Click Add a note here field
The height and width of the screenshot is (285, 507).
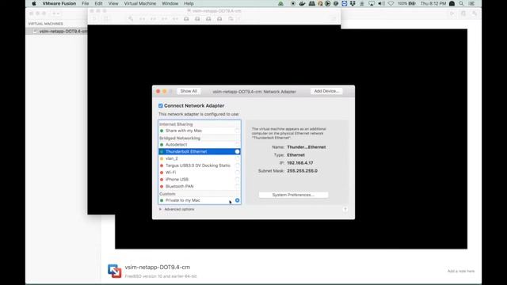pos(461,271)
